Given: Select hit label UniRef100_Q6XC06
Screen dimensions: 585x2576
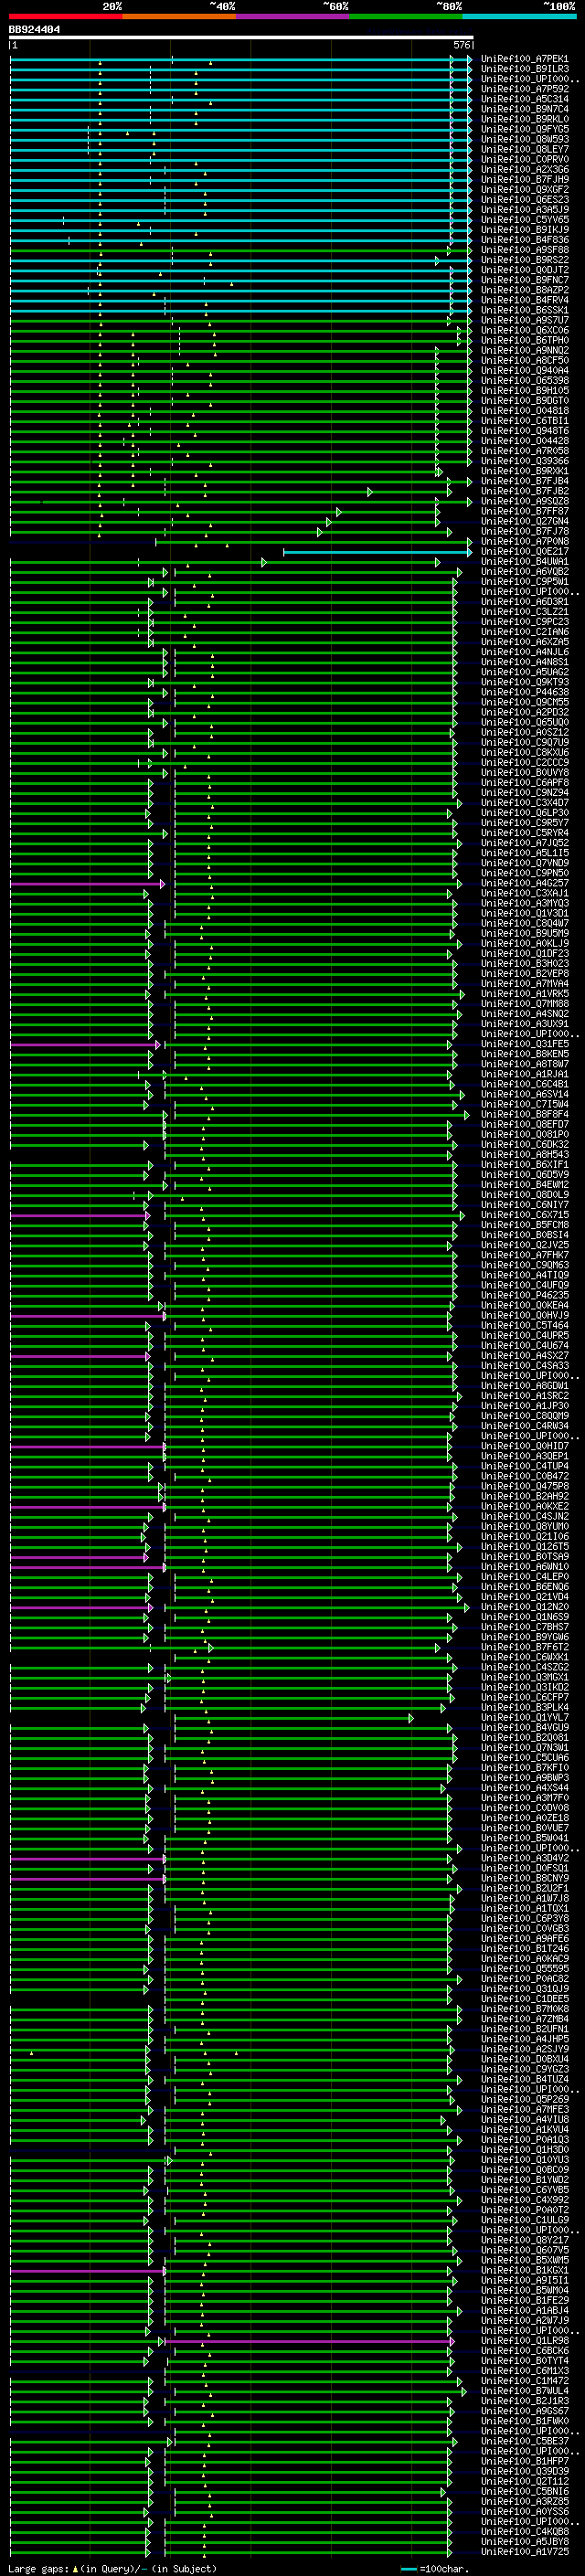Looking at the screenshot, I should [524, 331].
